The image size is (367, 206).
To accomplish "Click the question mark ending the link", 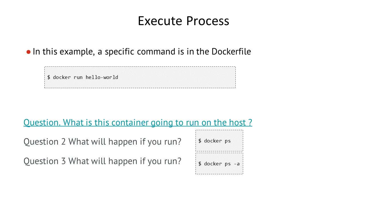I will click(x=250, y=122).
